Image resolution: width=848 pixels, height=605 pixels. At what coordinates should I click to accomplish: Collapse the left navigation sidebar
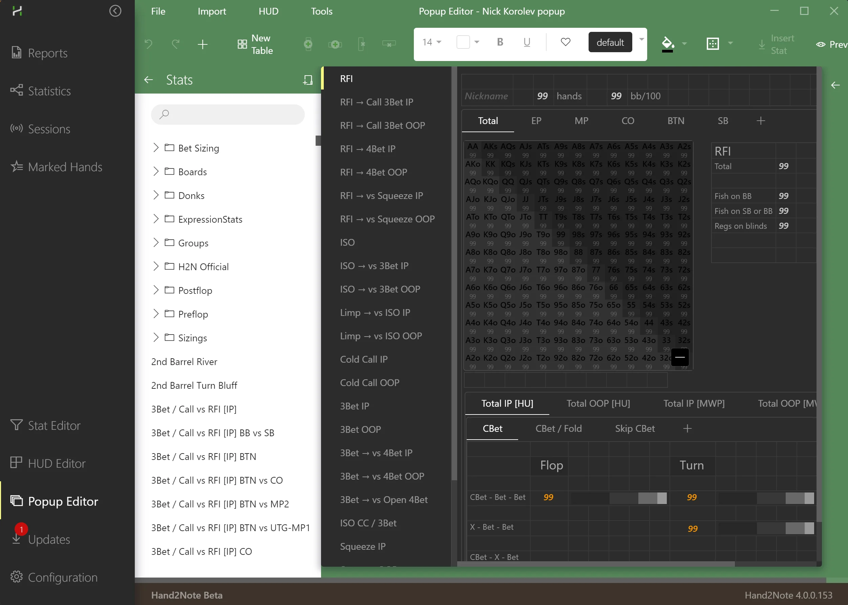click(115, 11)
